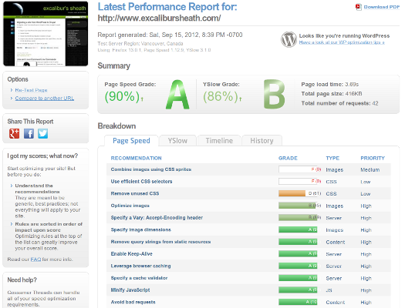
Task: Click Rules are sorted bullet heading
Action: pos(49,227)
